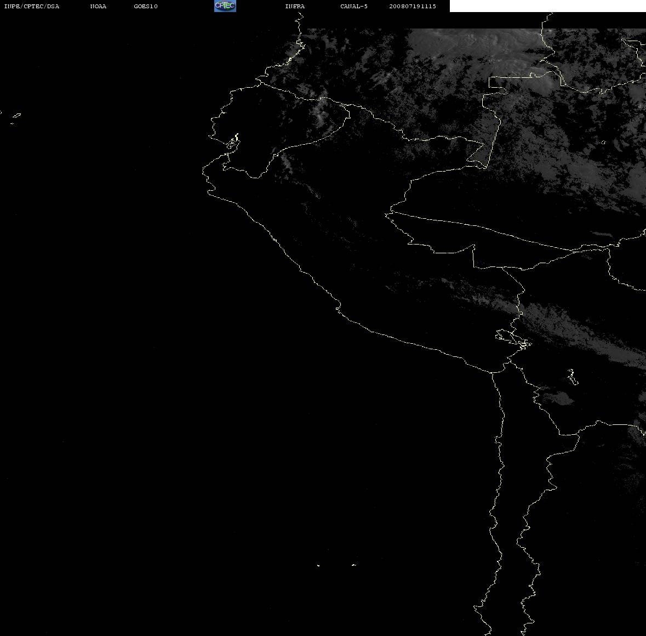Click the Galapagos islands outline at left edge
The height and width of the screenshot is (636, 646).
tap(14, 118)
